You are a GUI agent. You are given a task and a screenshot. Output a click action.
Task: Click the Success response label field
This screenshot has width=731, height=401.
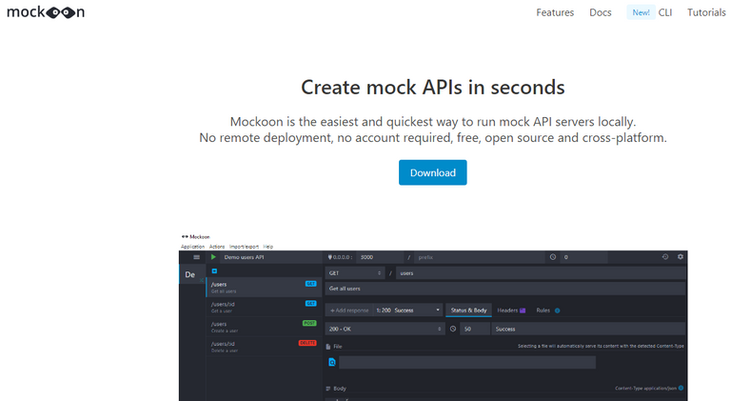pos(588,329)
